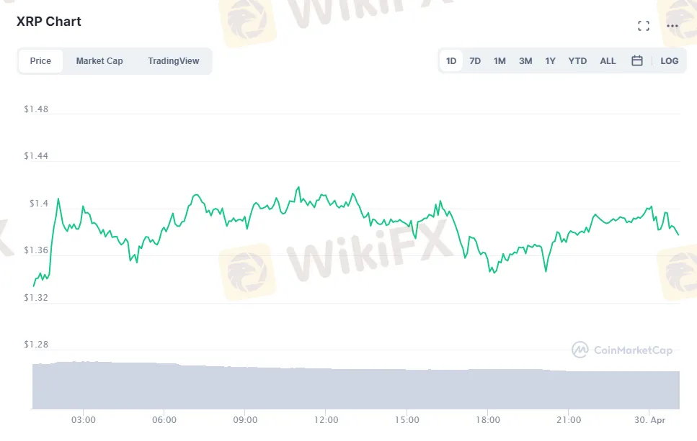Open the calendar date range picker
697x441 pixels.
click(x=637, y=61)
